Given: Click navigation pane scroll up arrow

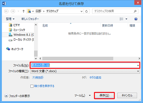Looking at the screenshot, I should pyautogui.click(x=36, y=25).
